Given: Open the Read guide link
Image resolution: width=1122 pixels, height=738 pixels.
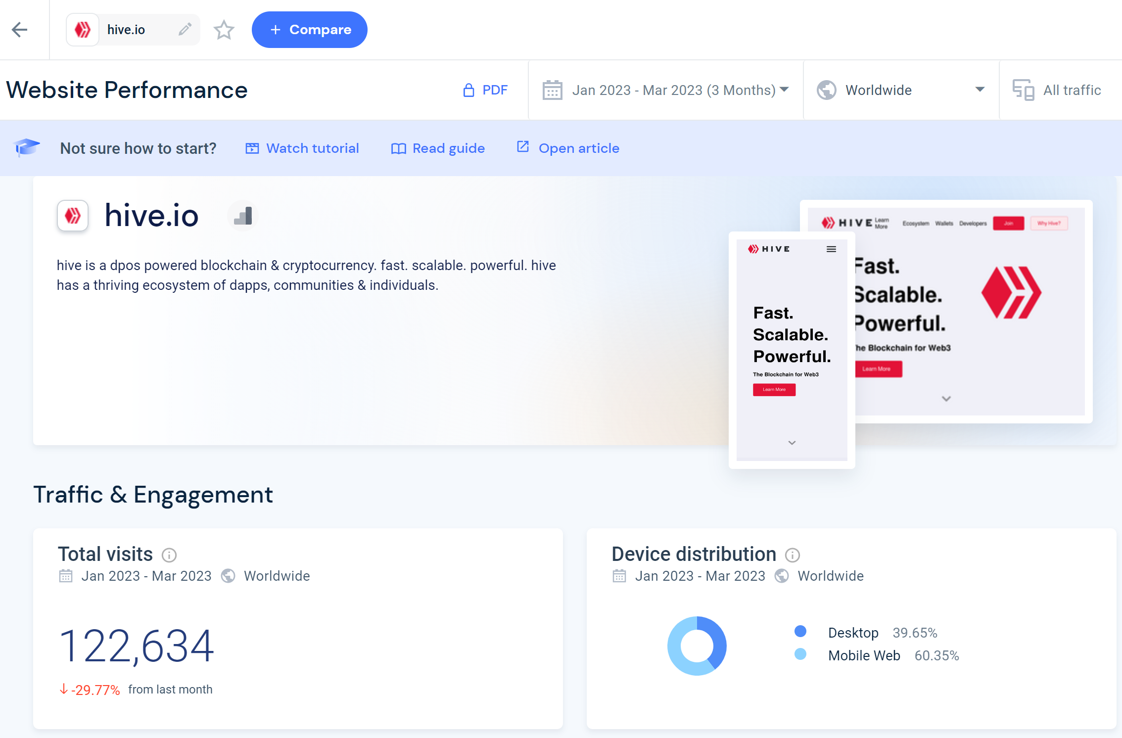Looking at the screenshot, I should pyautogui.click(x=438, y=148).
